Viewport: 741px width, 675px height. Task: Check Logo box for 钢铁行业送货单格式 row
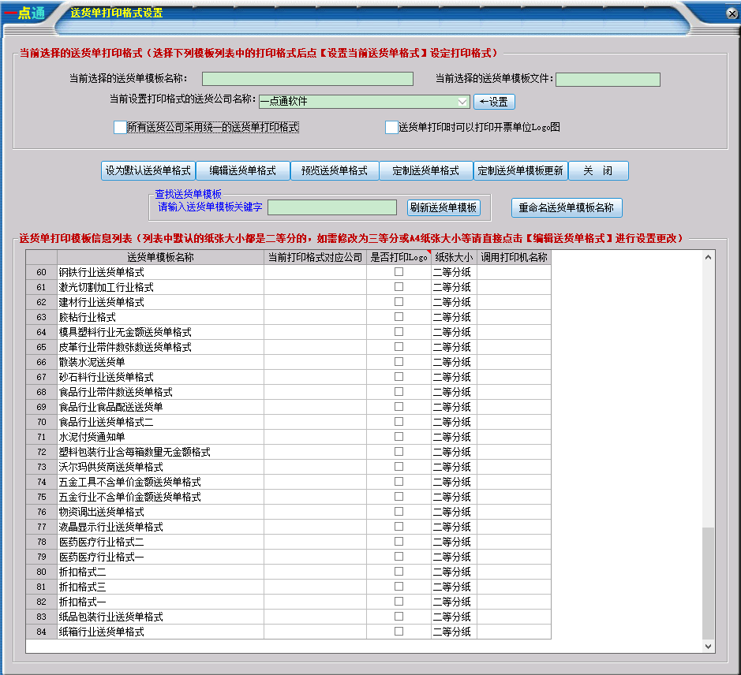coord(399,272)
